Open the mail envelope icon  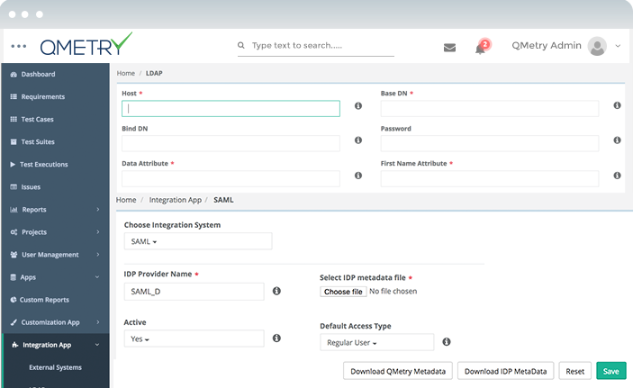[x=449, y=48]
